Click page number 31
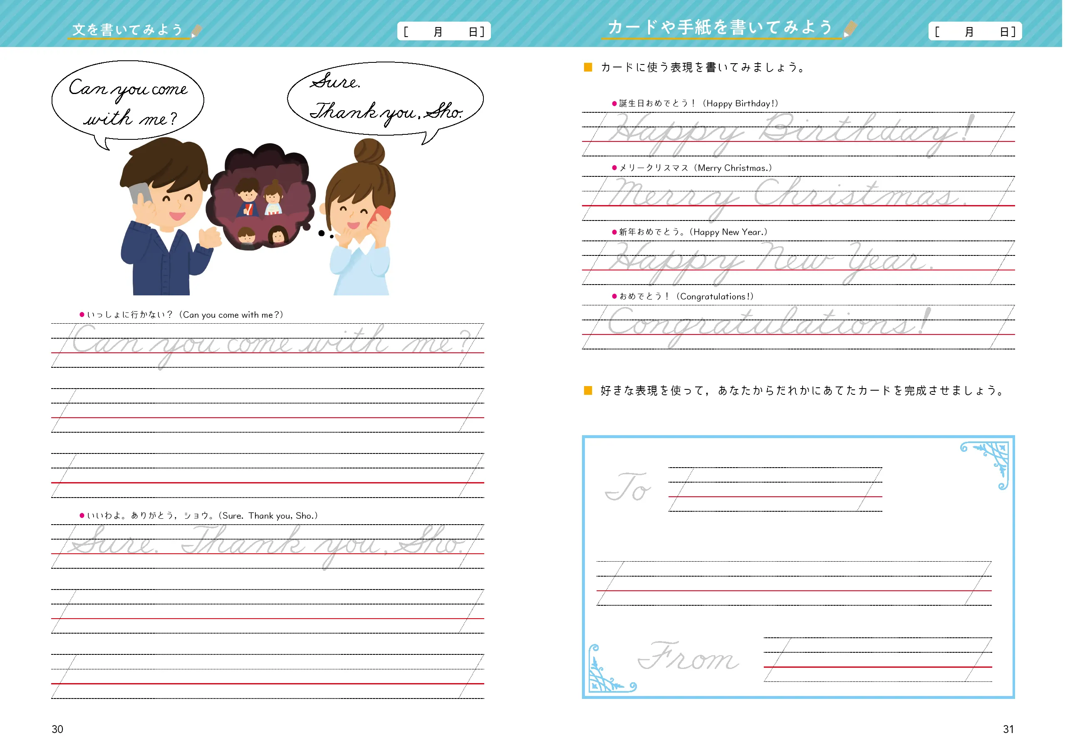The width and height of the screenshot is (1065, 753). point(1008,729)
